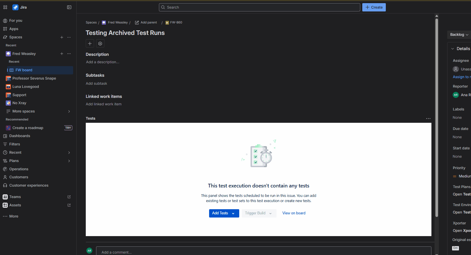
Task: Open more actions for Fred Weasley space
Action: coord(69,54)
